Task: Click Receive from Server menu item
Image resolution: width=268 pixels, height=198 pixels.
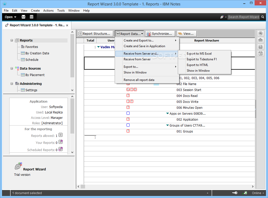Action: pos(147,59)
